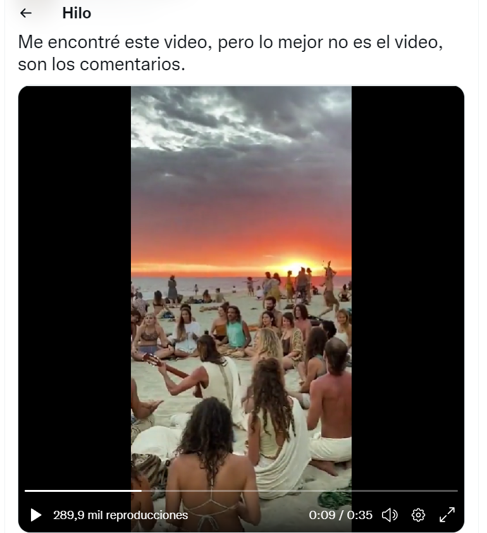Click the 0:09 / 0:35 time display
This screenshot has width=487, height=533.
[x=341, y=515]
